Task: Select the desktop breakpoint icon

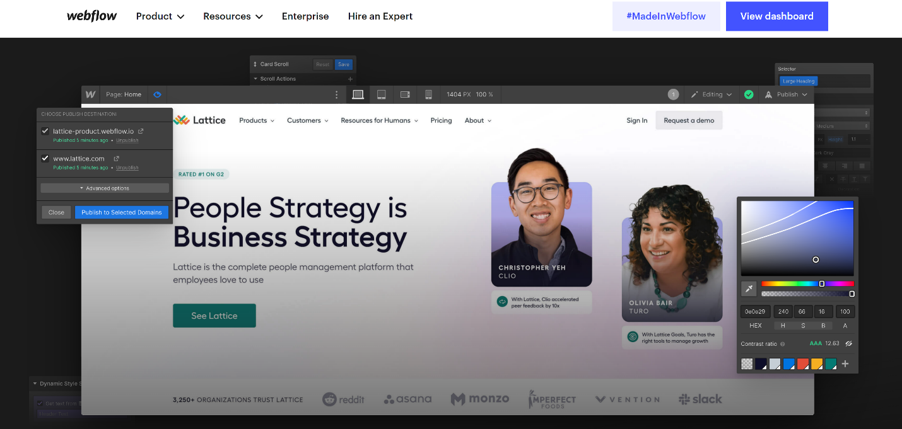Action: click(x=358, y=94)
